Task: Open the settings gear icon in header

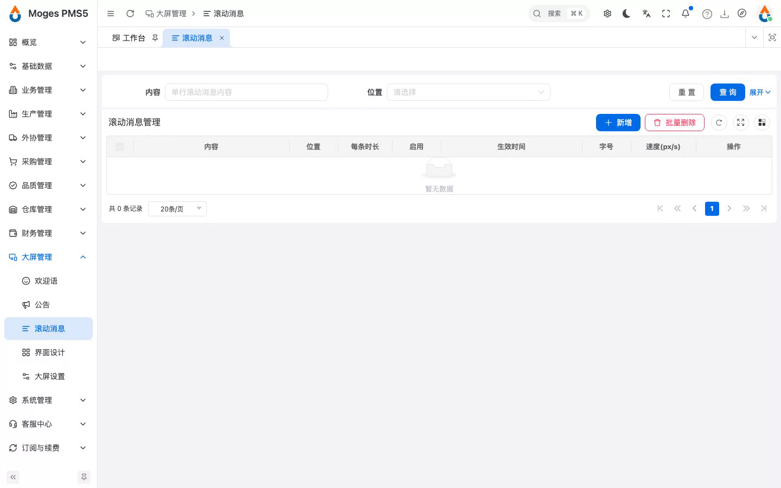Action: (607, 14)
